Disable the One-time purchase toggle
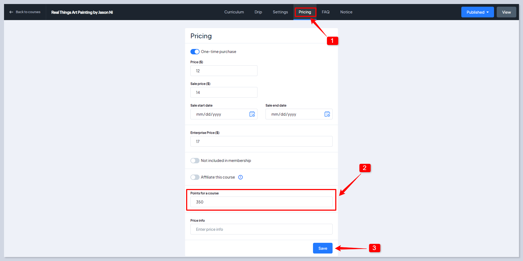 (x=195, y=52)
